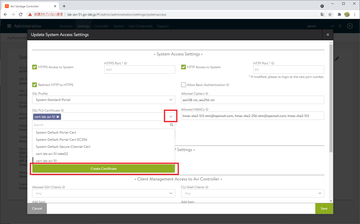Toggle HTTPS Access to System checkbox

click(x=34, y=67)
